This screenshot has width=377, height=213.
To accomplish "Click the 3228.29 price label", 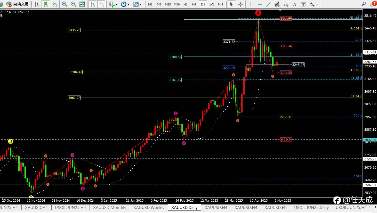I will (x=229, y=68).
